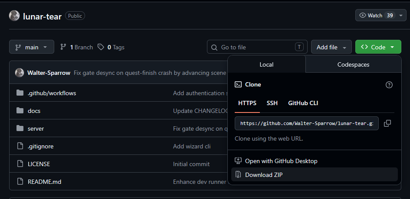This screenshot has height=199, width=410.
Task: Click the terminal icon beside Clone
Action: [x=238, y=84]
